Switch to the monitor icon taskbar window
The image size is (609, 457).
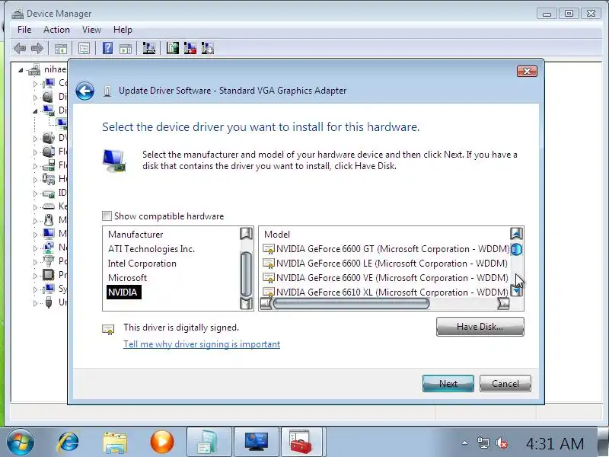coord(257,442)
